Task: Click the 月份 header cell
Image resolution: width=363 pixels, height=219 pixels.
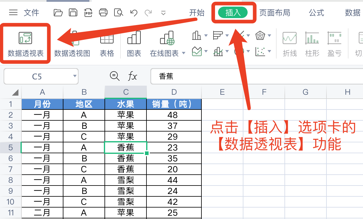Action: 42,104
